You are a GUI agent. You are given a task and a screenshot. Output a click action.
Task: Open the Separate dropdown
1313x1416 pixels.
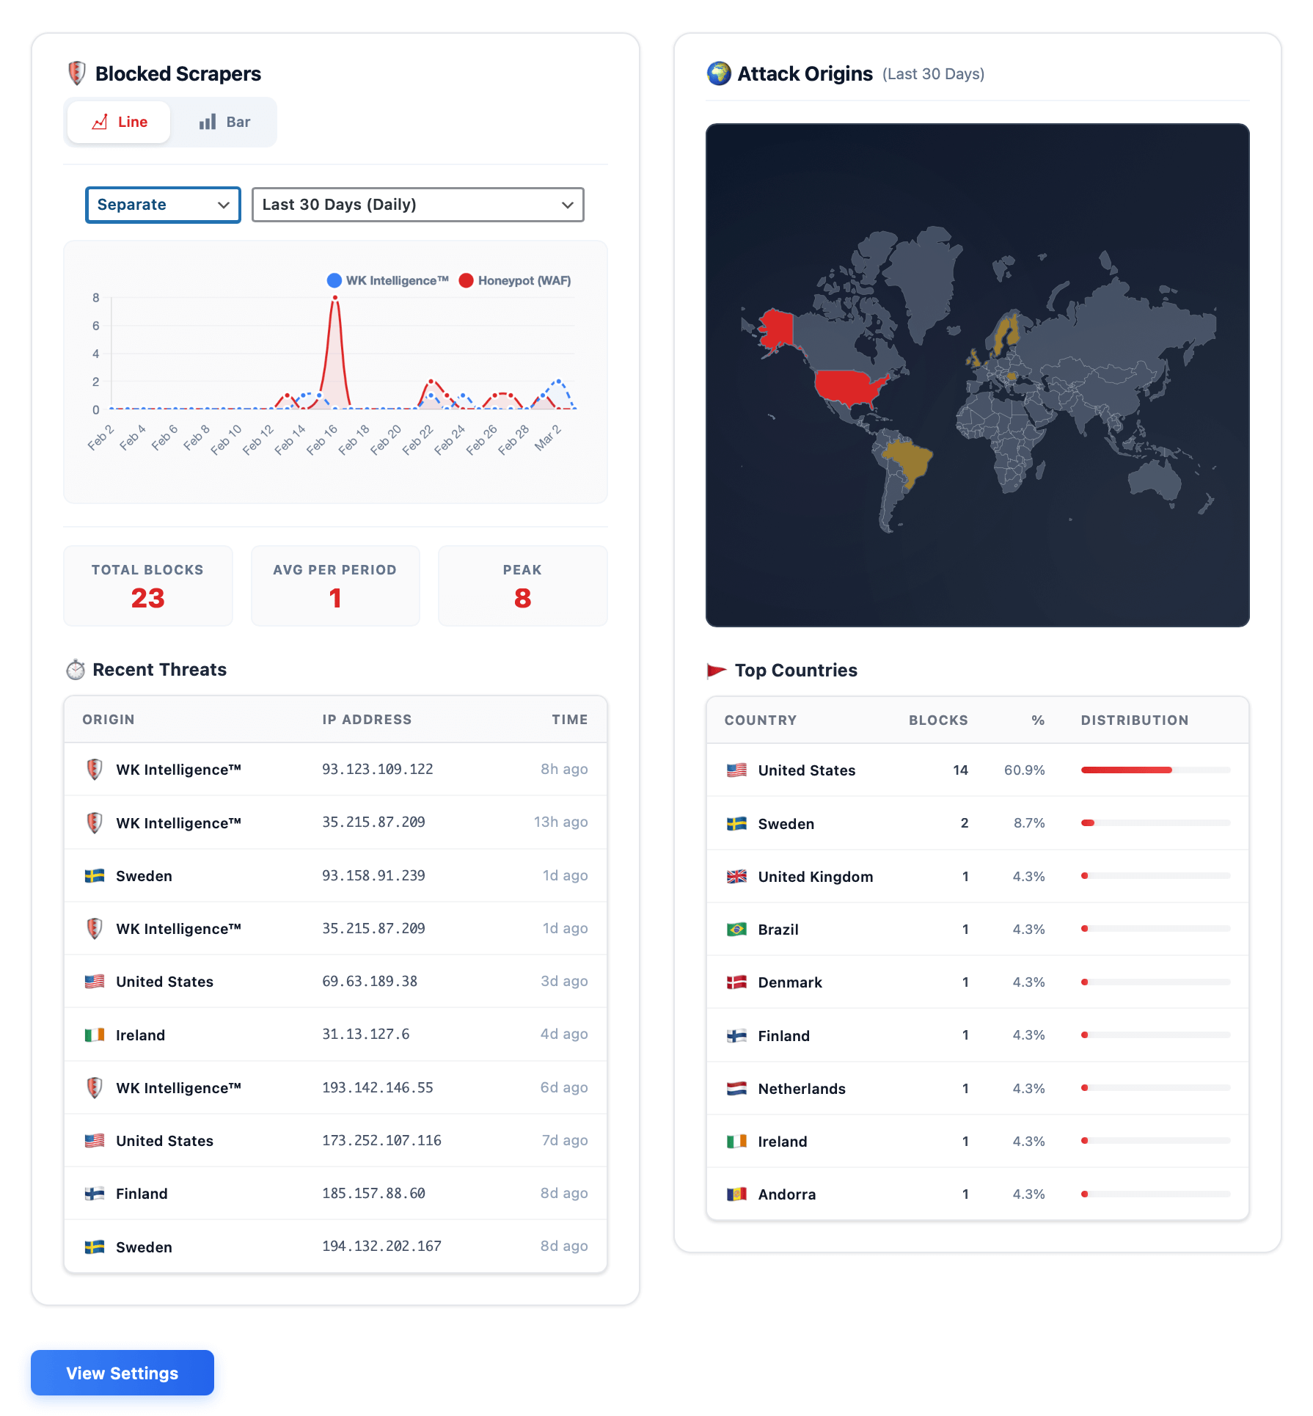[x=163, y=205]
